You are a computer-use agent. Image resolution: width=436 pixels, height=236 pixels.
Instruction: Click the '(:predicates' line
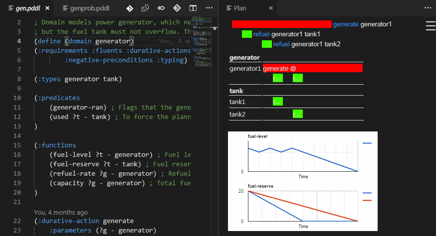coord(57,98)
